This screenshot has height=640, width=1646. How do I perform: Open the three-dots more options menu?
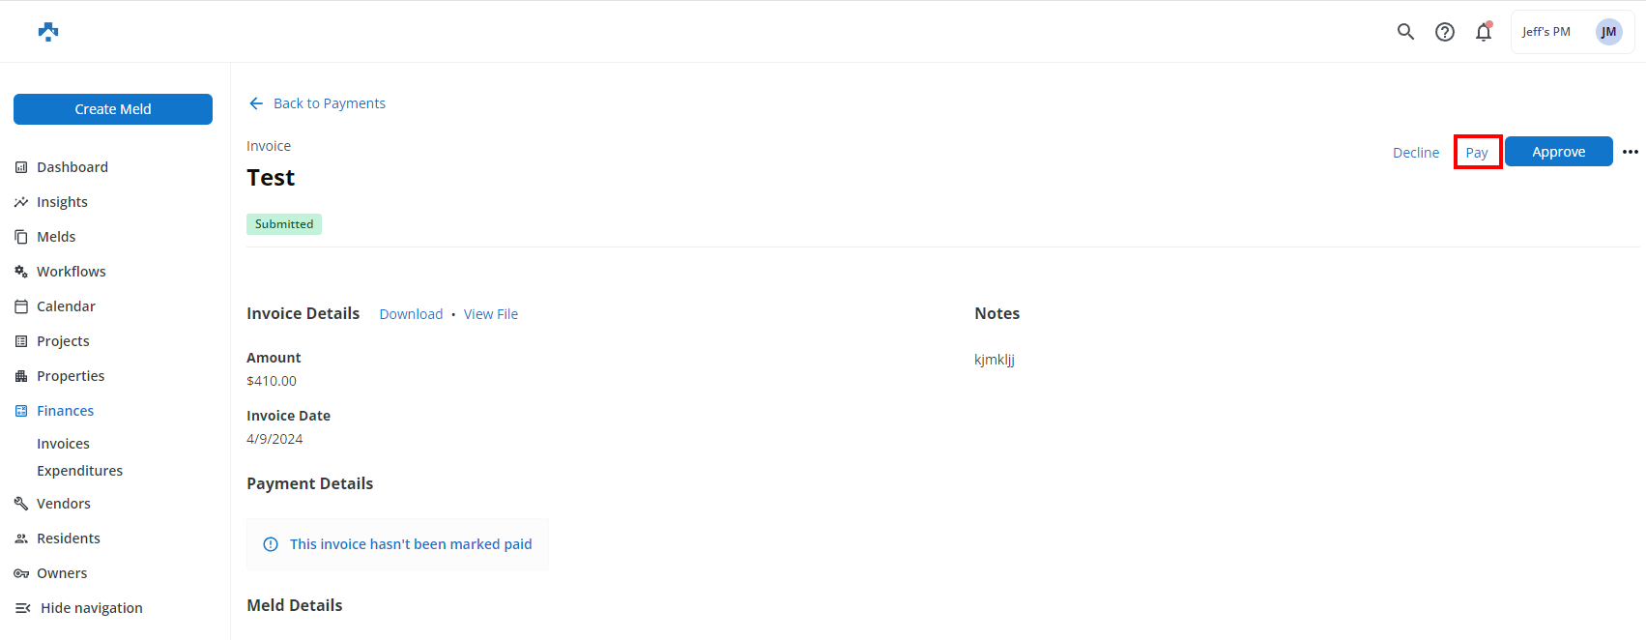pos(1630,152)
